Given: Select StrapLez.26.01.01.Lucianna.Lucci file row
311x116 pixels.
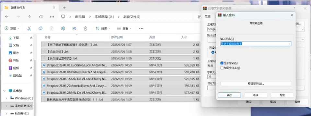Looking at the screenshot, I should [121, 65].
